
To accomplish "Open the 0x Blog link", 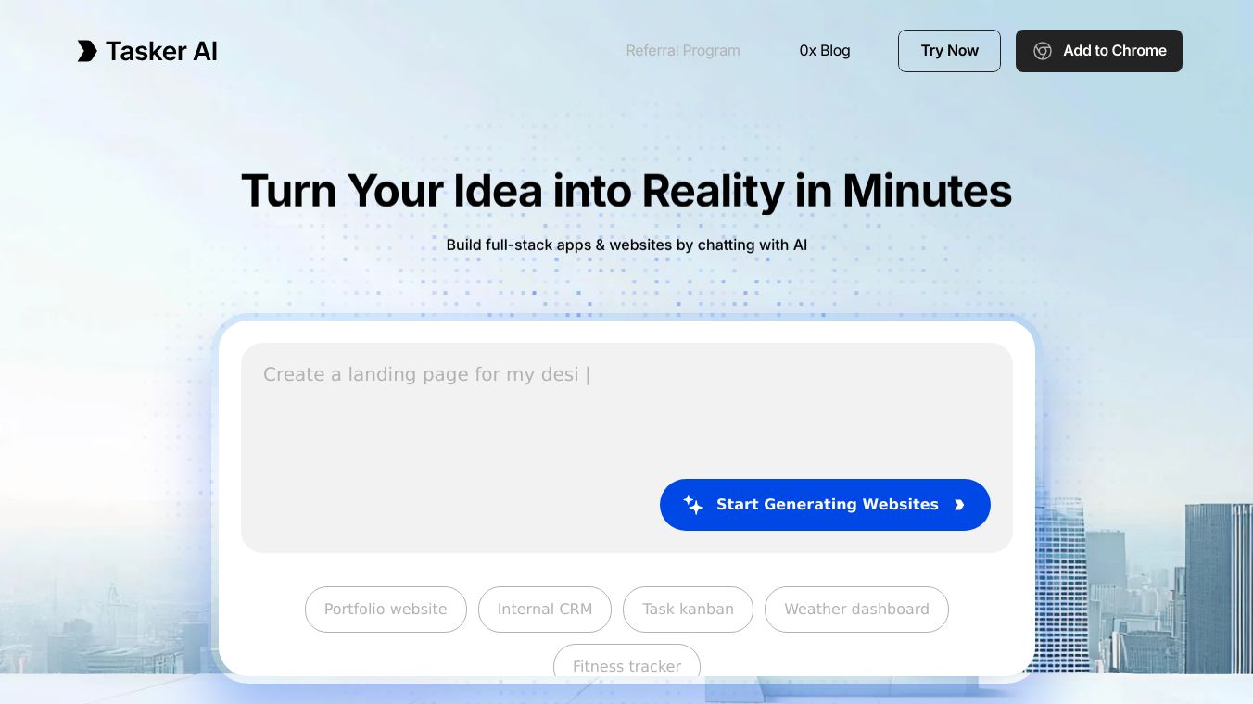I will (825, 51).
